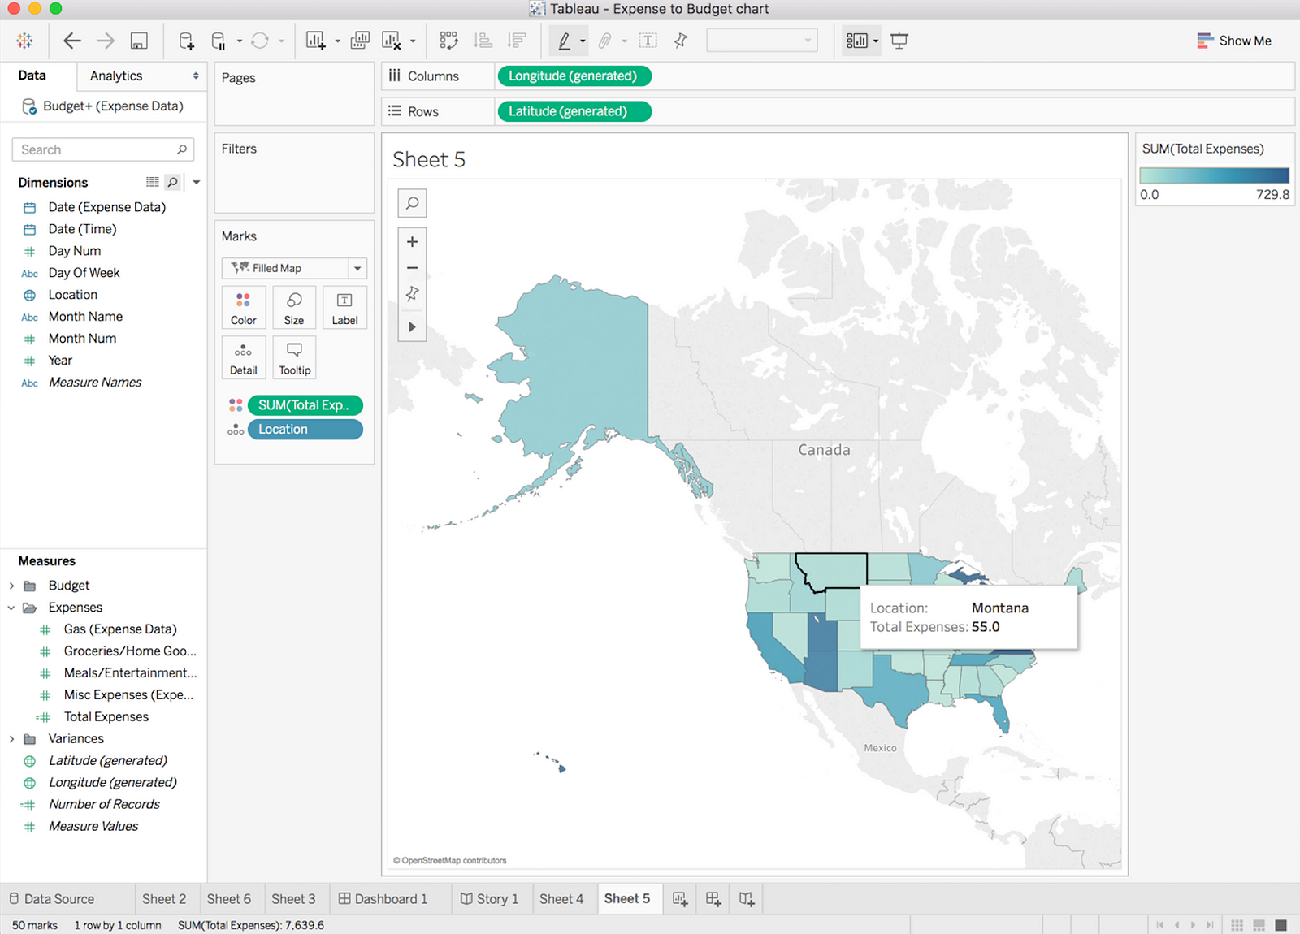This screenshot has width=1300, height=934.
Task: Click the Size button on Marks card
Action: [294, 308]
